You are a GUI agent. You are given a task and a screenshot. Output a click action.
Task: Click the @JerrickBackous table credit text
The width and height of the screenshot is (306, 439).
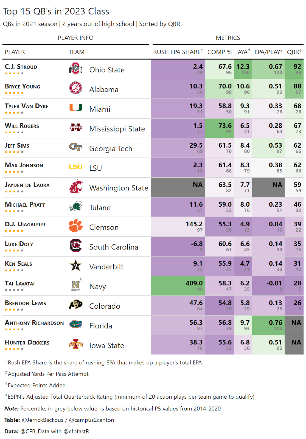click(43, 420)
